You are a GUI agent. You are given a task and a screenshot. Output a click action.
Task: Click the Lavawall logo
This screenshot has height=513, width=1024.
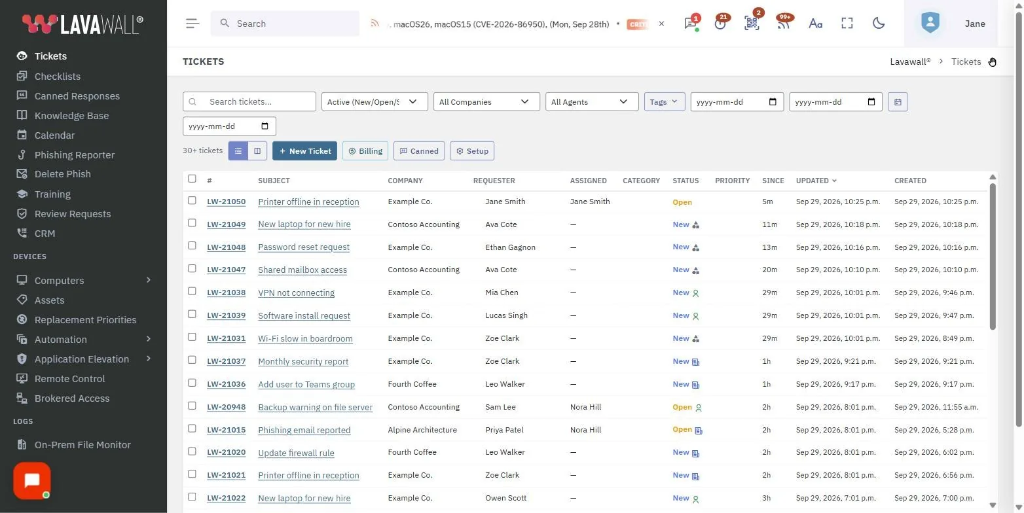[82, 24]
